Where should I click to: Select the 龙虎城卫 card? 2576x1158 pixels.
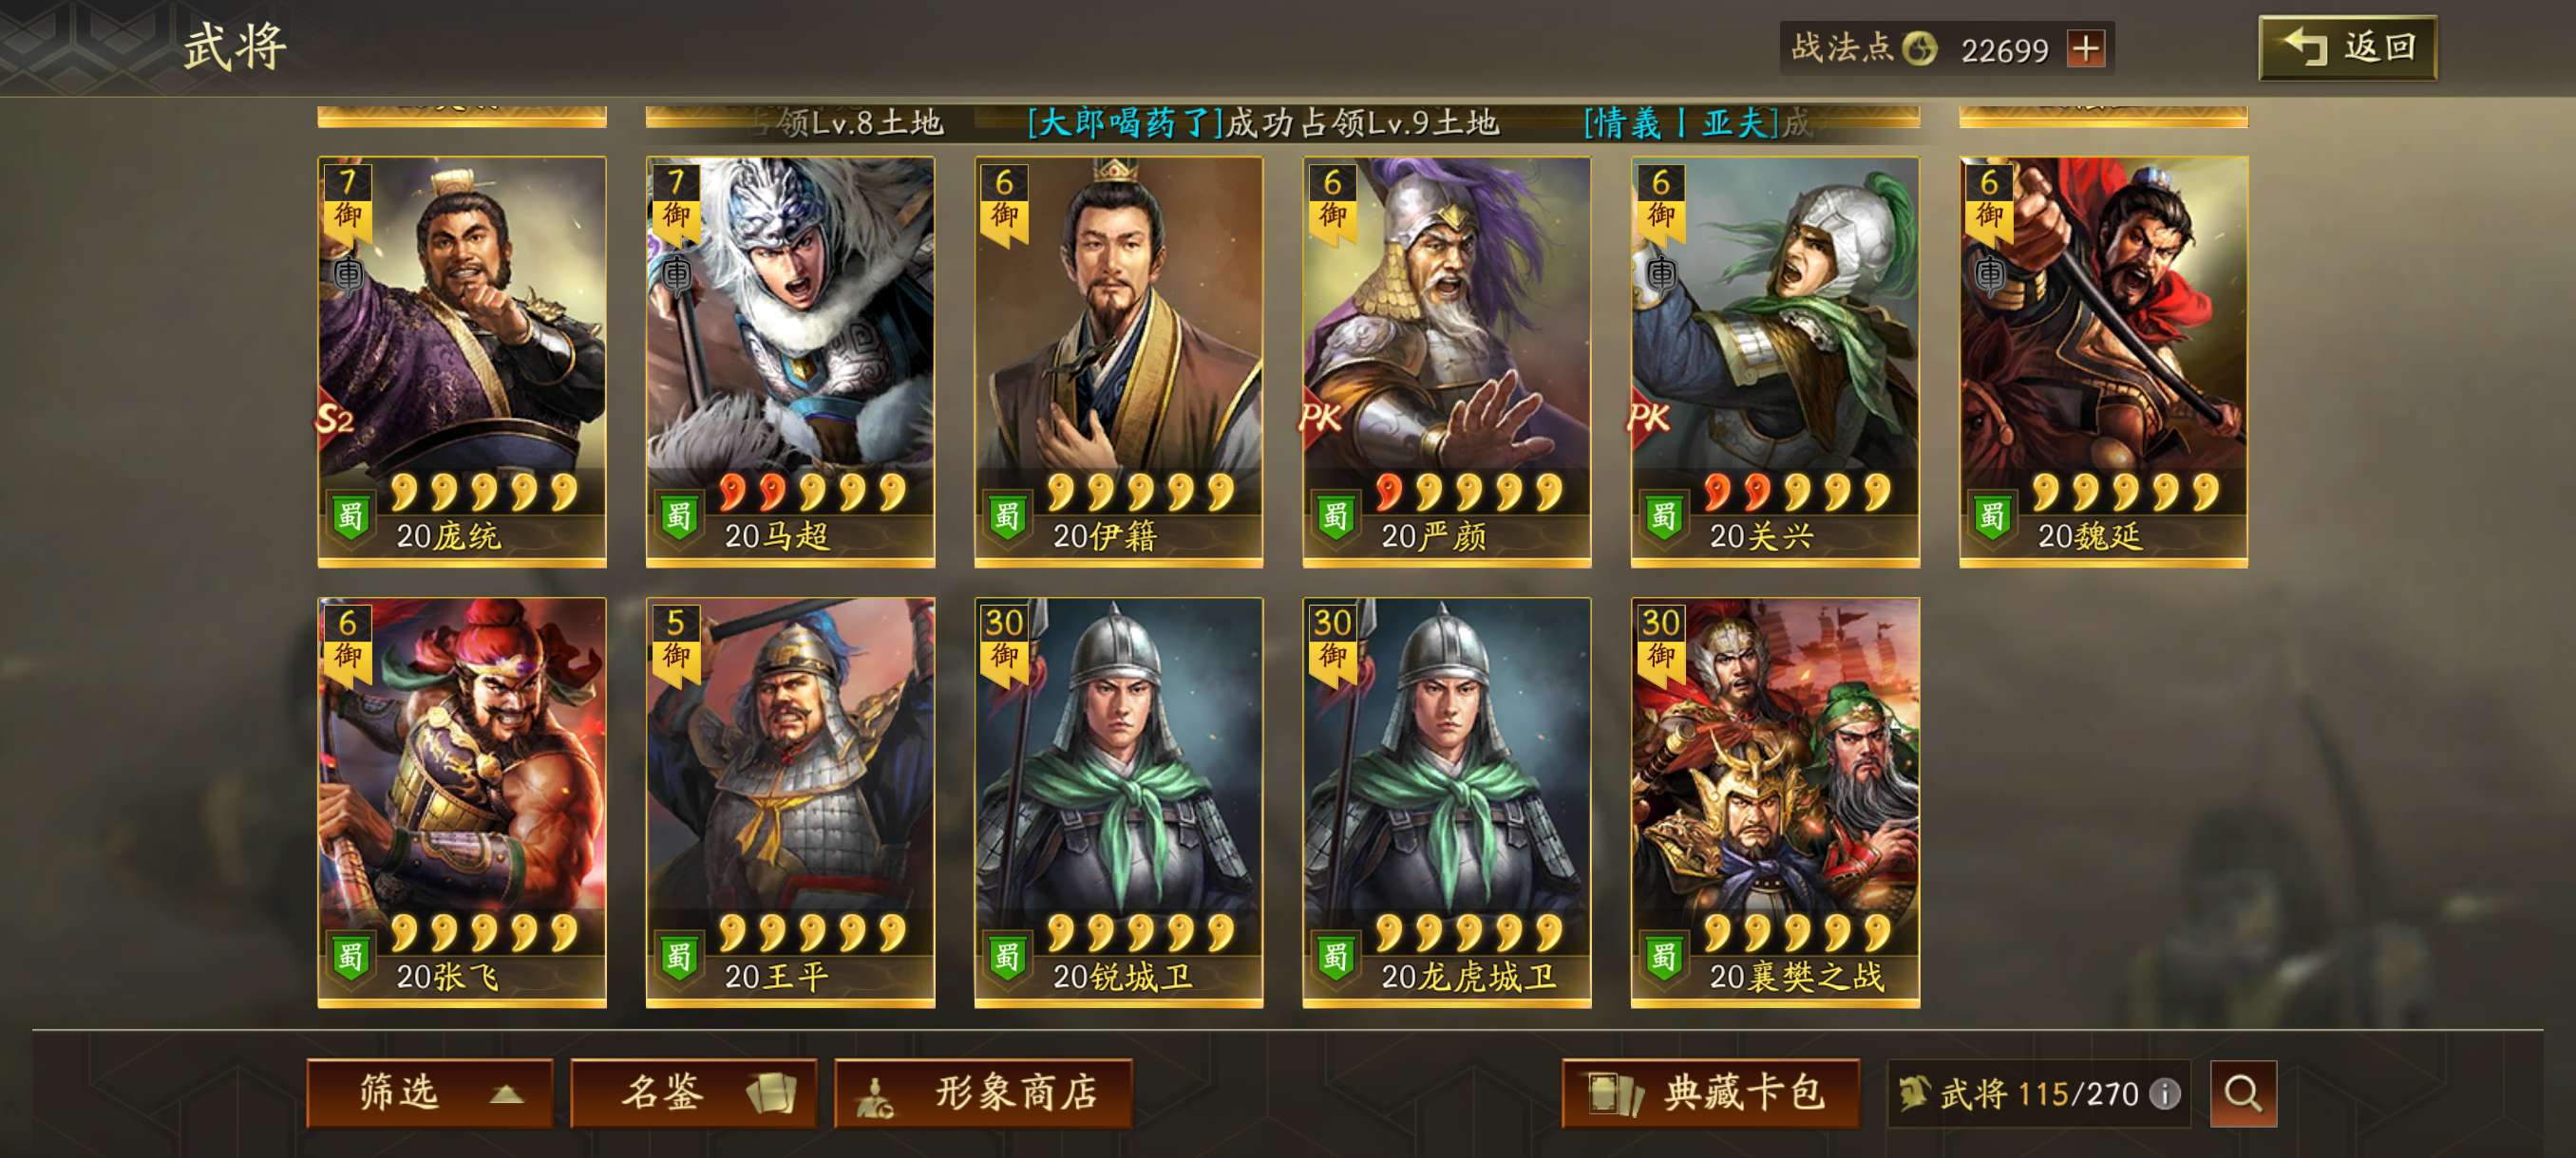(1446, 802)
